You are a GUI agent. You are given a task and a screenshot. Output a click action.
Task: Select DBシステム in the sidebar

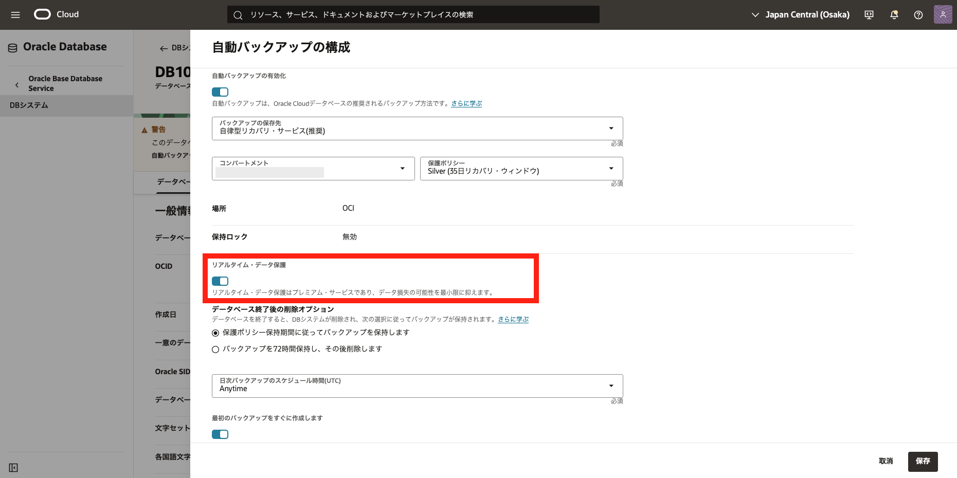click(29, 105)
